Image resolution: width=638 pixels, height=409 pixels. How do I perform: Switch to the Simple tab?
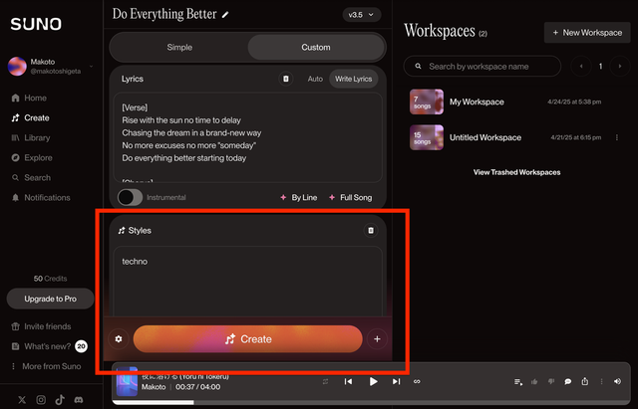178,47
